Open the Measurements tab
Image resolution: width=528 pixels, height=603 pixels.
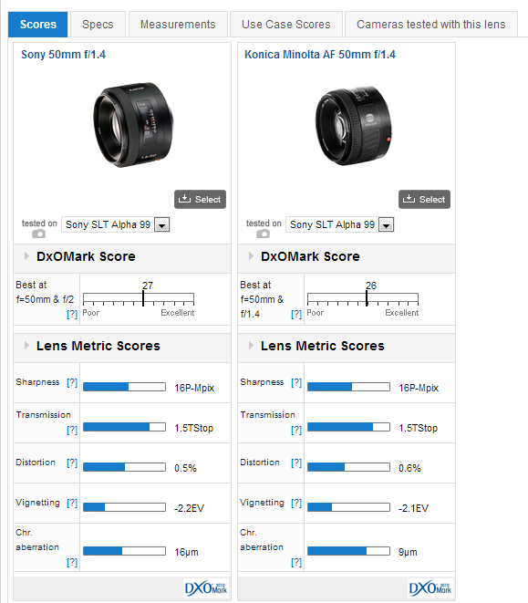pos(178,25)
